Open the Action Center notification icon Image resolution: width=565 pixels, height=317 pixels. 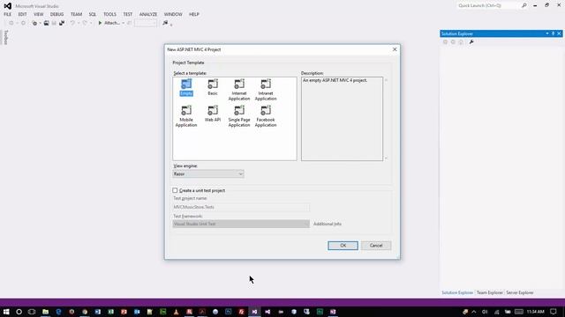pos(554,312)
